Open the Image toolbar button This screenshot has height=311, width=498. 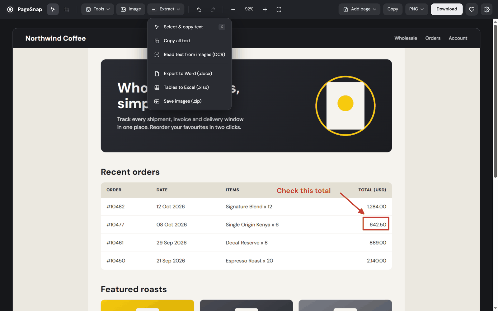[x=131, y=9]
